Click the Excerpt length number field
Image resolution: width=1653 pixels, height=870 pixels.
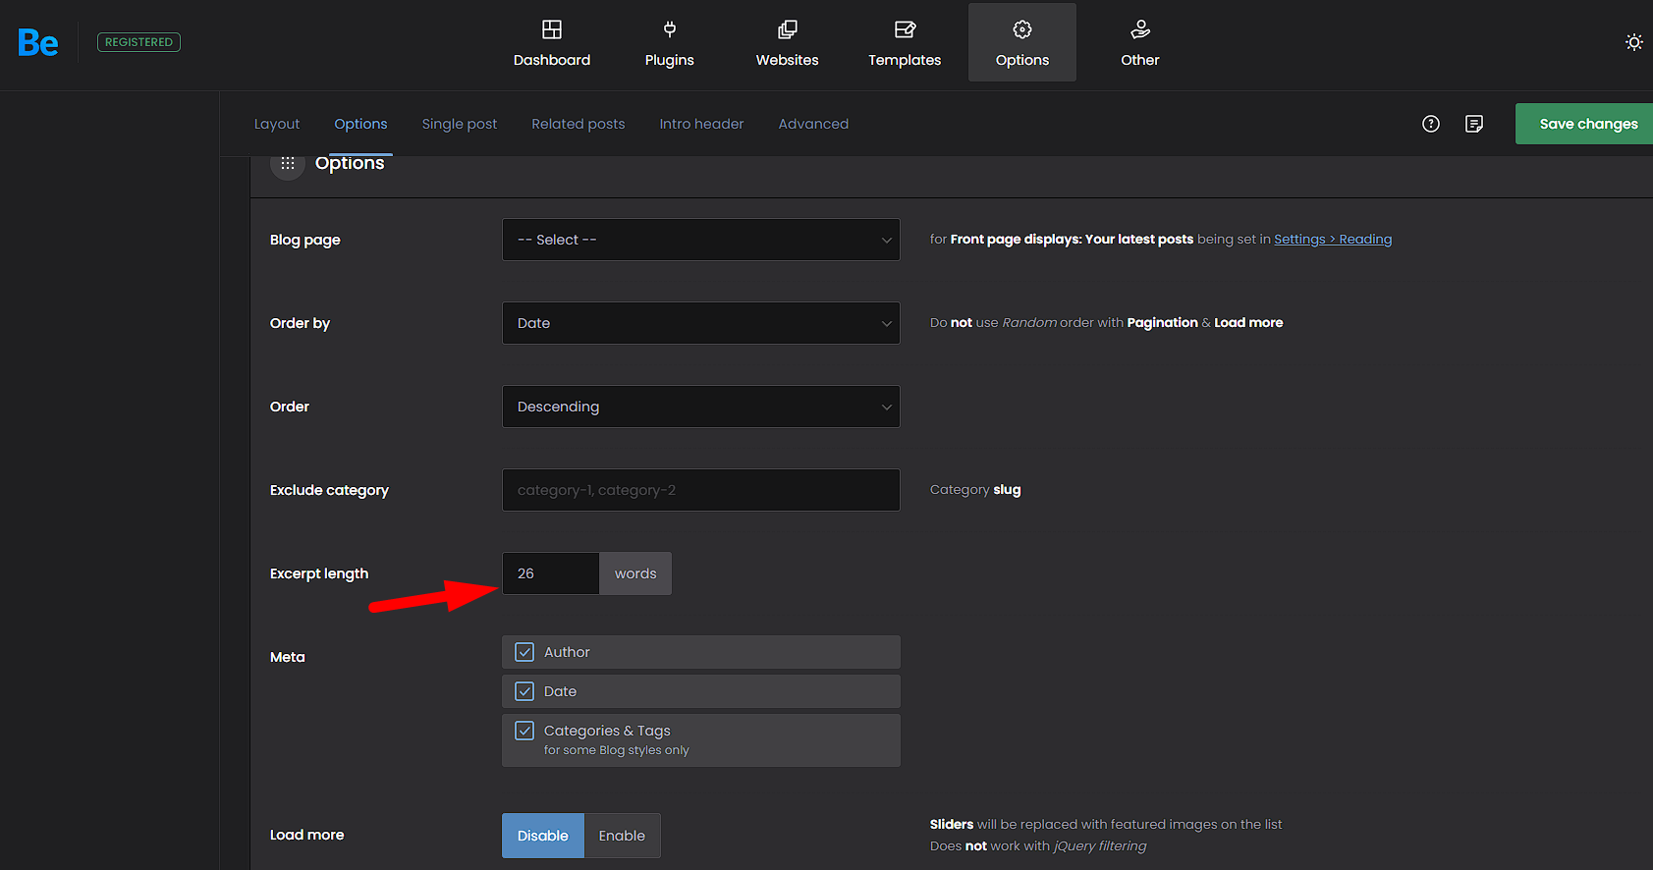pos(551,573)
